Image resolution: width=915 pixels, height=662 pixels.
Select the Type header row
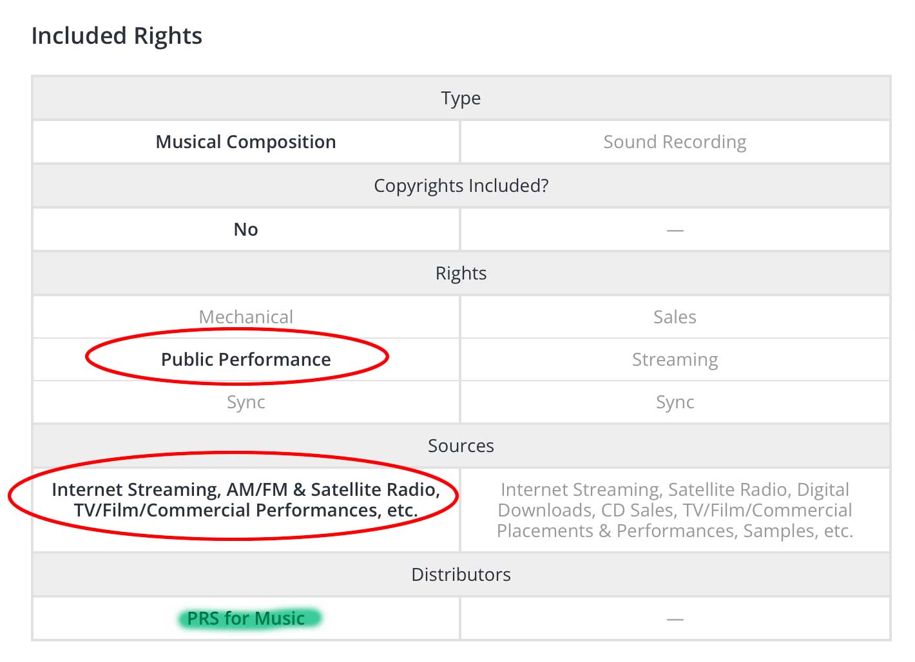point(461,98)
